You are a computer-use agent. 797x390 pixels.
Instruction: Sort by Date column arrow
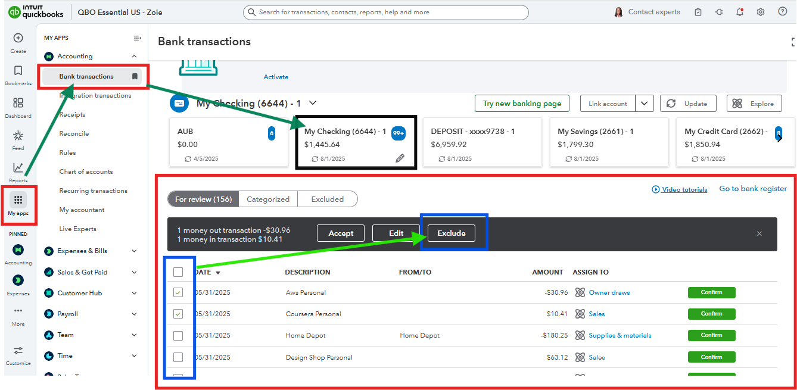point(218,273)
